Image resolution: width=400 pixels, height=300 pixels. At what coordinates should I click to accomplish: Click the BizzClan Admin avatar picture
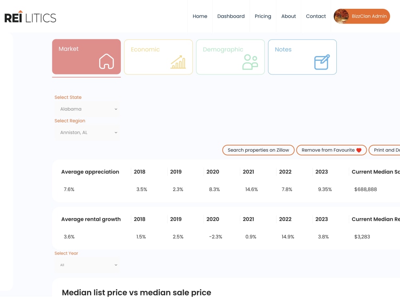click(x=341, y=16)
